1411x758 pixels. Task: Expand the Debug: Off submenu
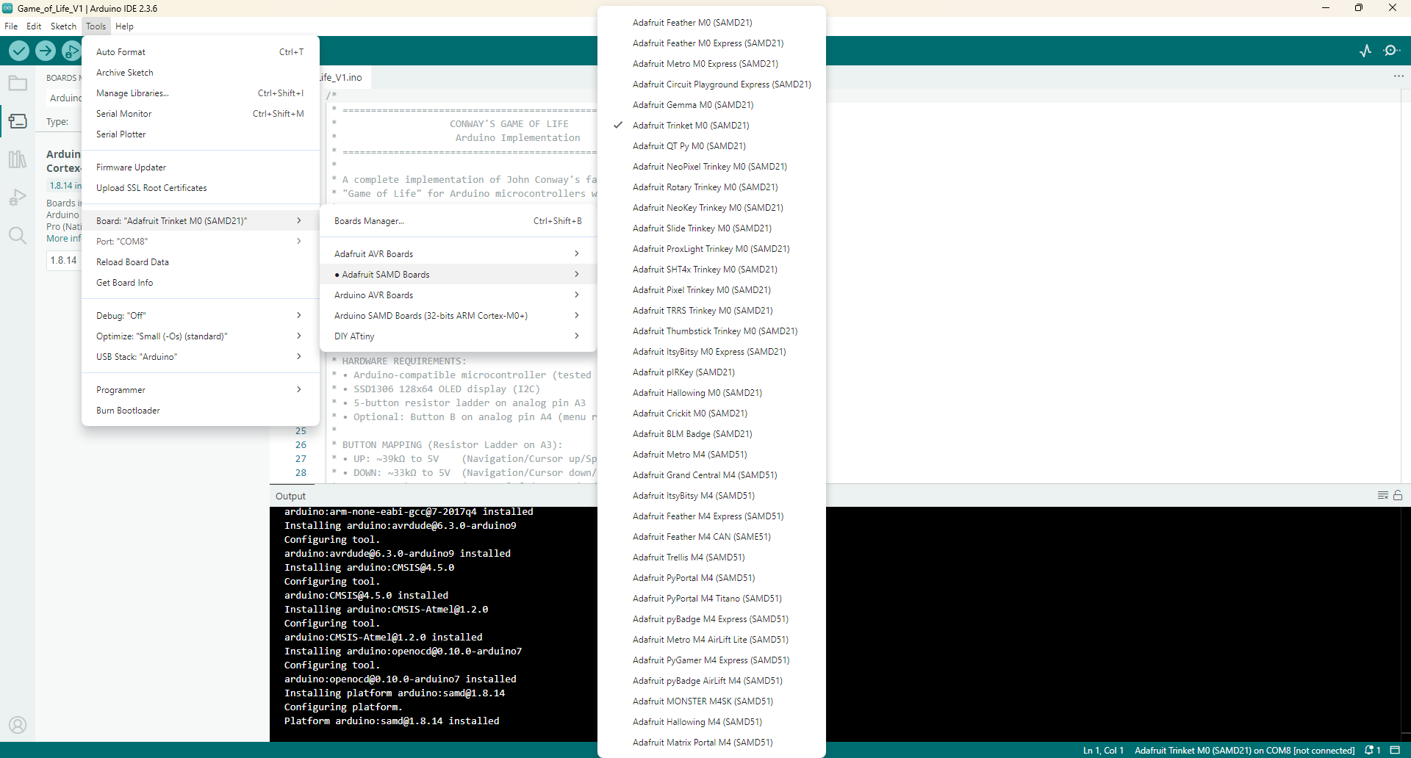click(200, 316)
